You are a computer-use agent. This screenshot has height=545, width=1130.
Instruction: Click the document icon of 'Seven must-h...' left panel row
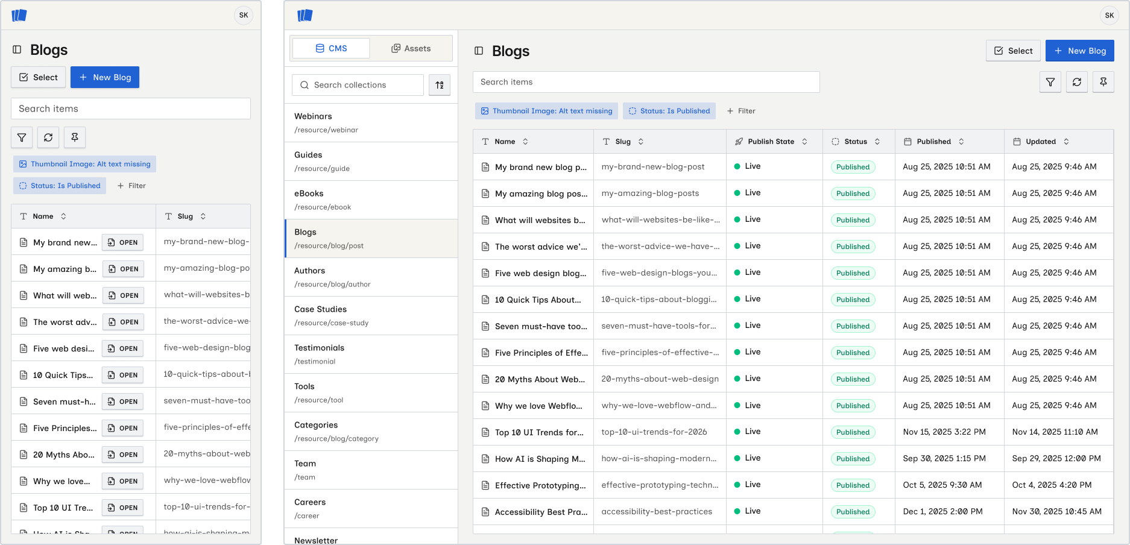(x=24, y=402)
